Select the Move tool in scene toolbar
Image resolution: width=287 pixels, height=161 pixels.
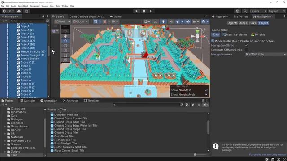(65, 41)
